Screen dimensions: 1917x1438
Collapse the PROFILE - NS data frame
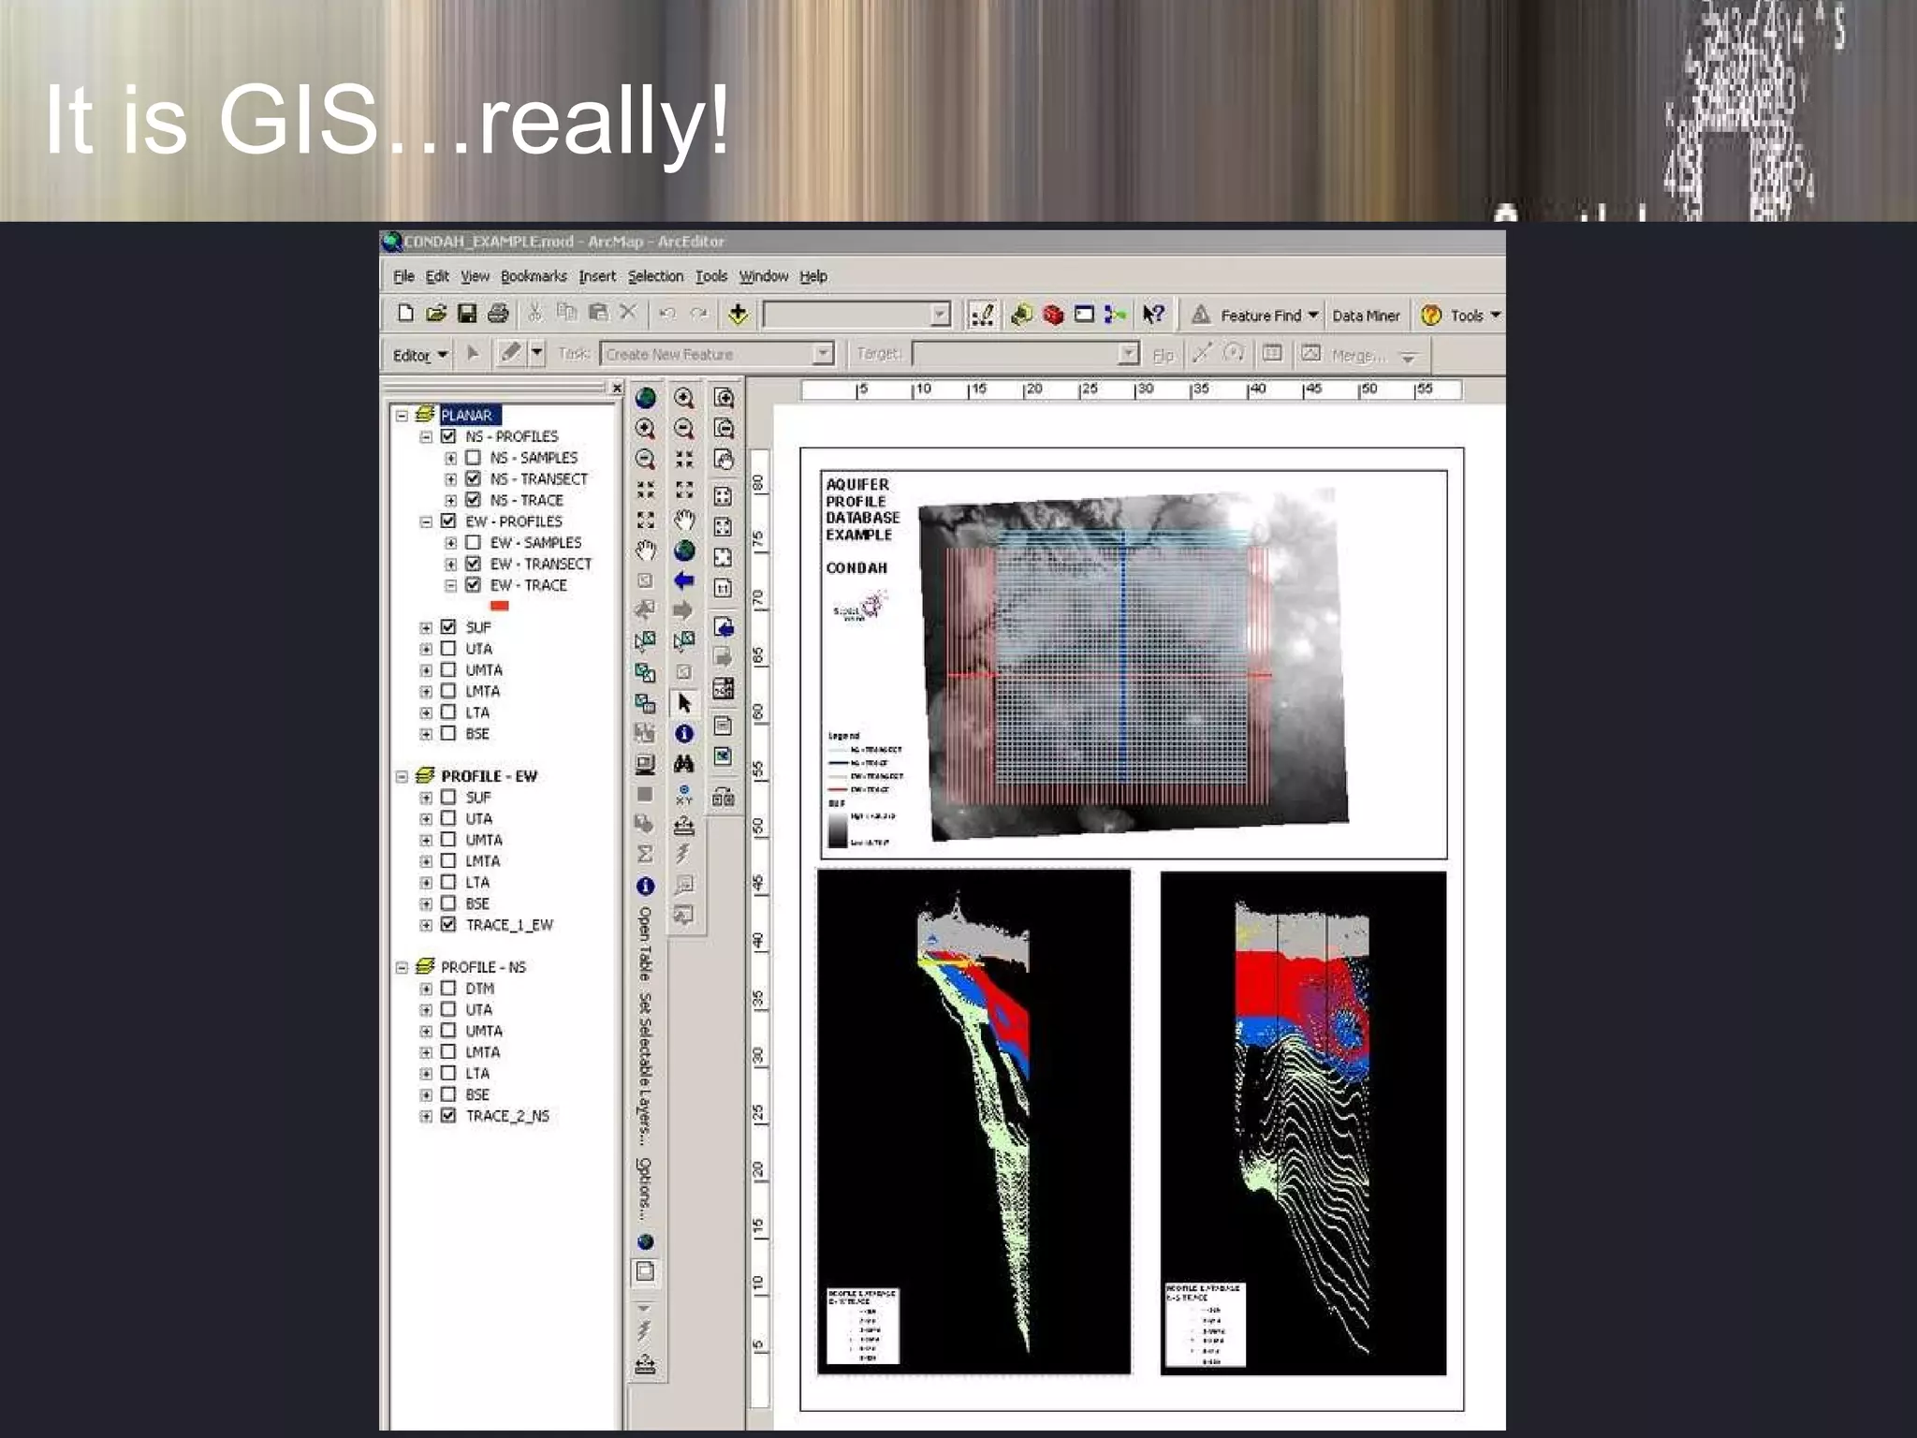click(x=402, y=967)
